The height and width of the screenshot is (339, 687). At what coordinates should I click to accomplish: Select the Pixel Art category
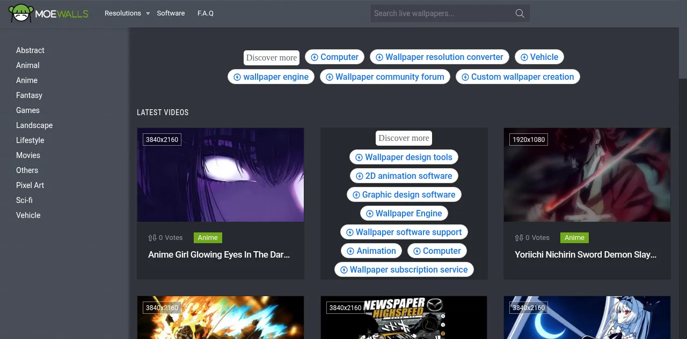click(30, 185)
